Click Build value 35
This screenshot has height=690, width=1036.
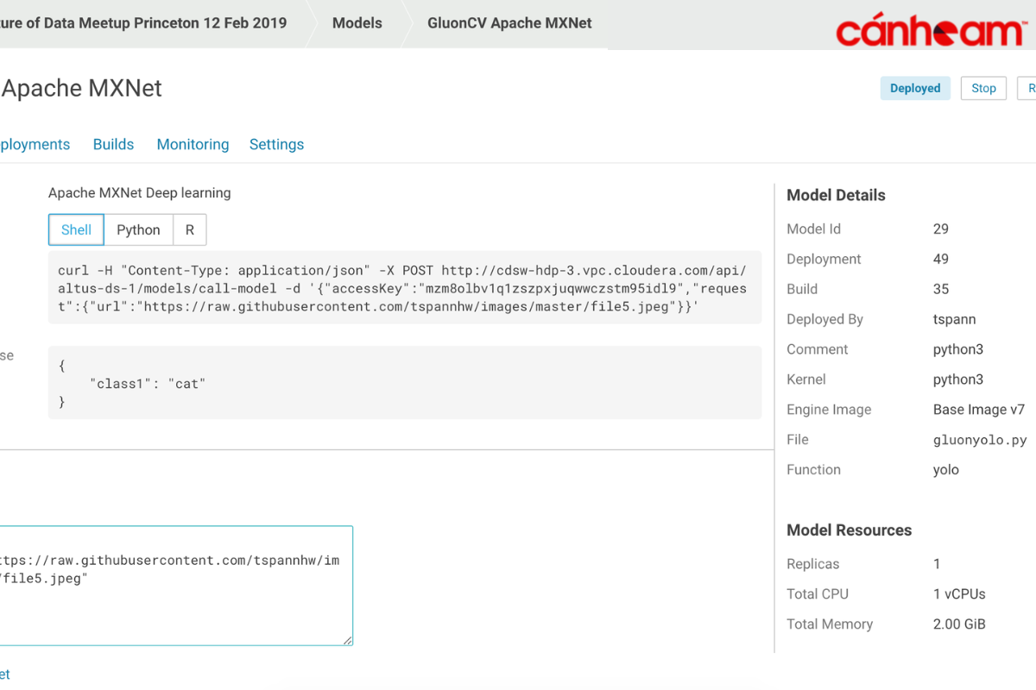pyautogui.click(x=941, y=289)
